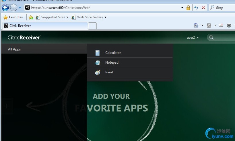Viewport: 235px width, 141px height.
Task: Add Calculator from the apps list
Action: point(130,53)
